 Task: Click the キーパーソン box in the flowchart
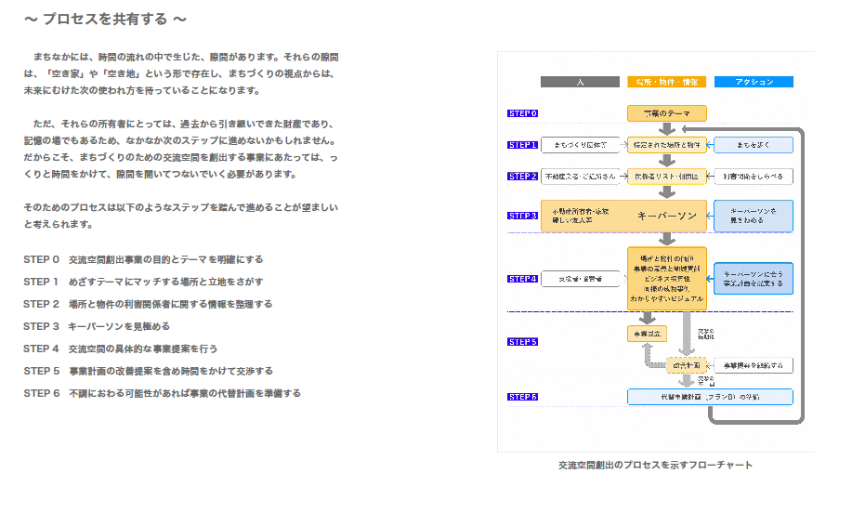(x=667, y=216)
